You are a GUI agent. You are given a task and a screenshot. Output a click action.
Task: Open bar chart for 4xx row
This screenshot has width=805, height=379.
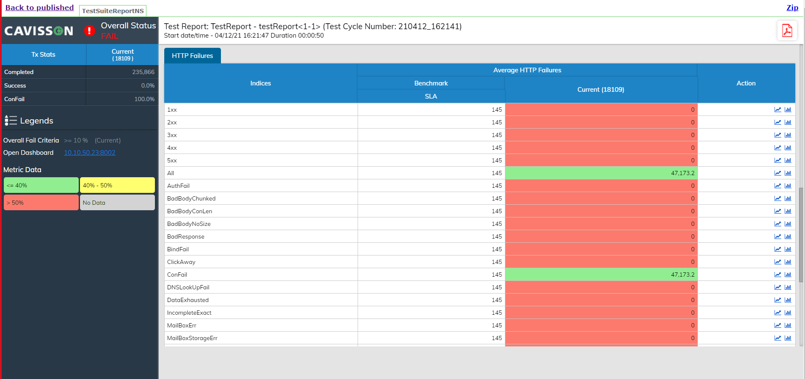pos(788,148)
